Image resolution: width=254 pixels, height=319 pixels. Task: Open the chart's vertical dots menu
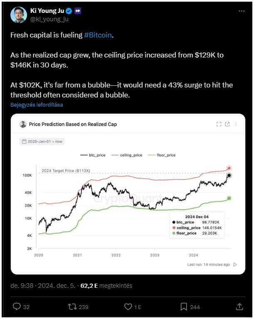point(236,124)
